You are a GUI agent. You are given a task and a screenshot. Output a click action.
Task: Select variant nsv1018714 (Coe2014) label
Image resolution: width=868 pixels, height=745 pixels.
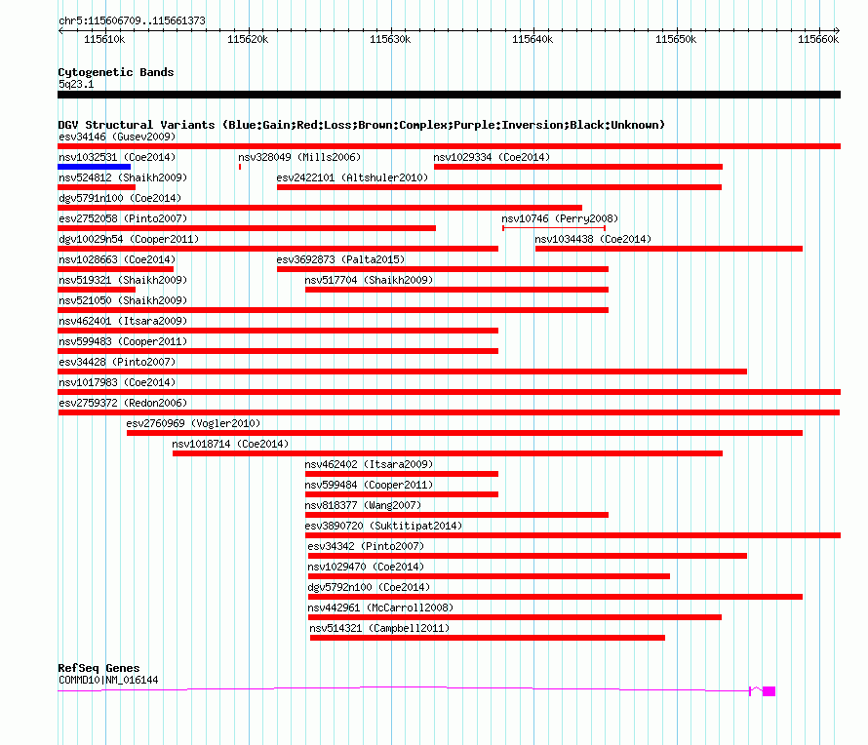230,444
